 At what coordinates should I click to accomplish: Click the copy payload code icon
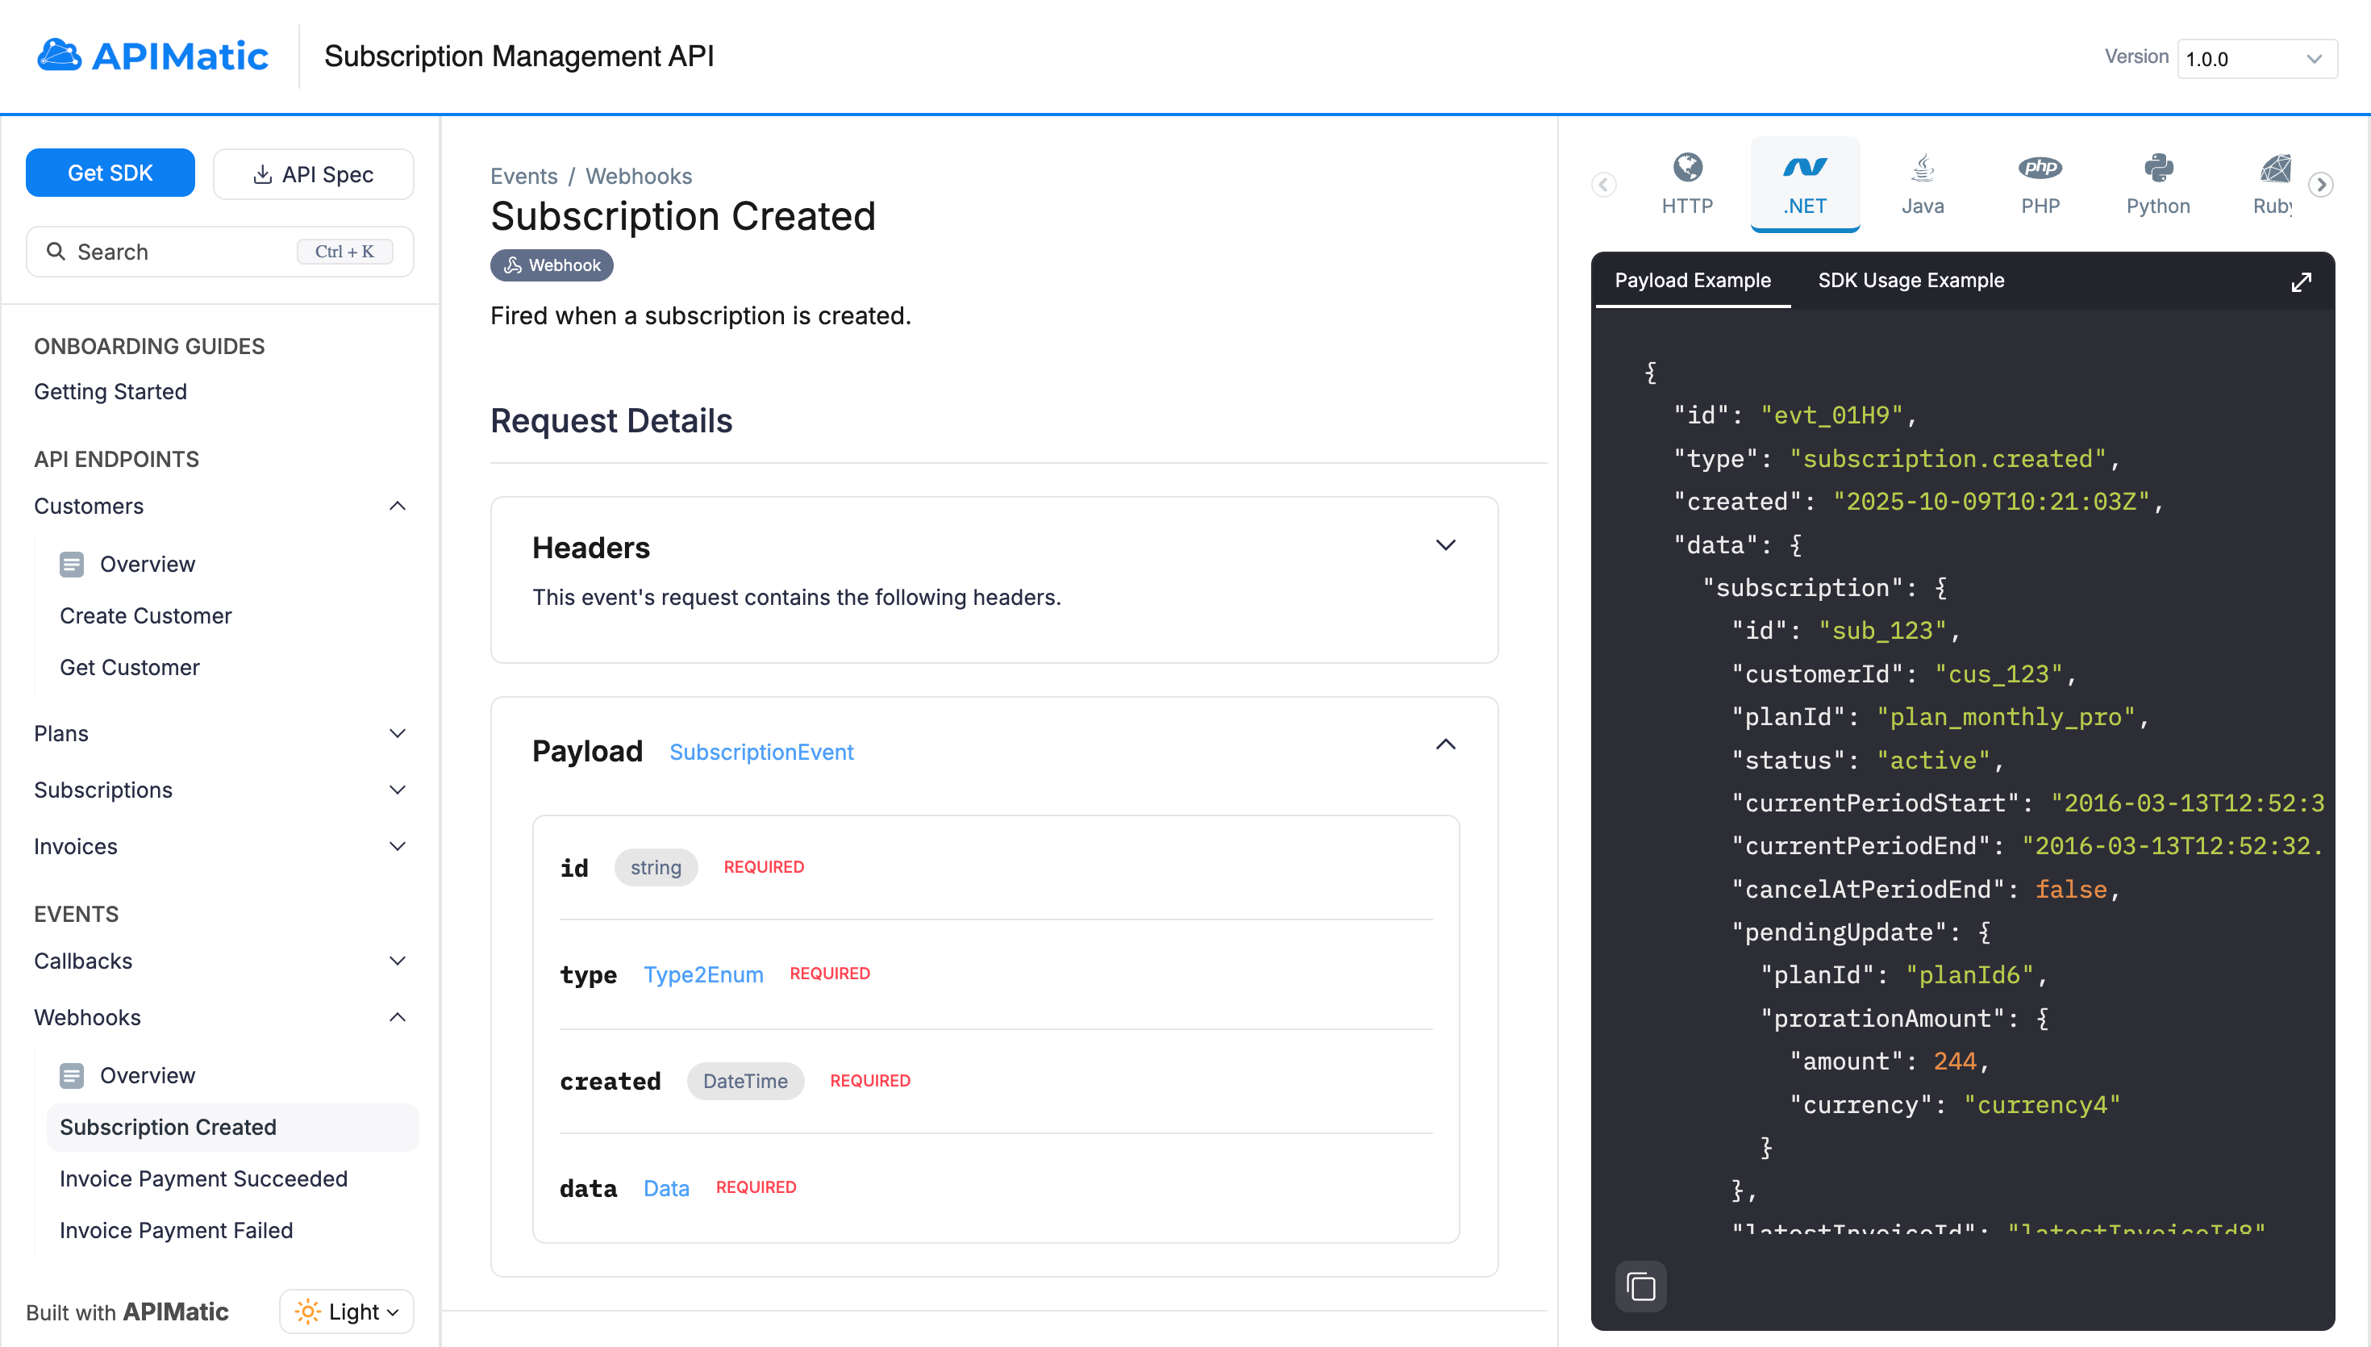pos(1640,1286)
